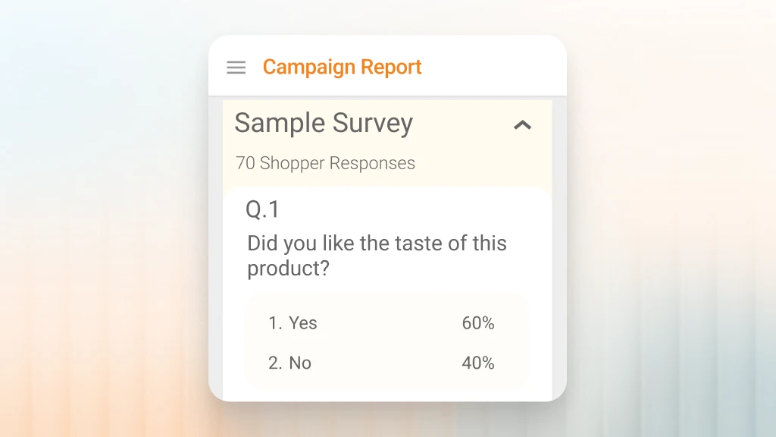Click the word product? in the question

(288, 269)
